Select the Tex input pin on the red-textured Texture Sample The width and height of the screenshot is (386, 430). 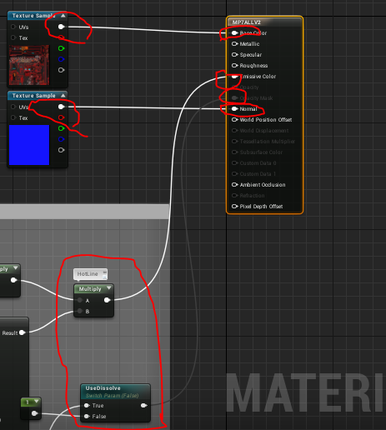pos(13,37)
